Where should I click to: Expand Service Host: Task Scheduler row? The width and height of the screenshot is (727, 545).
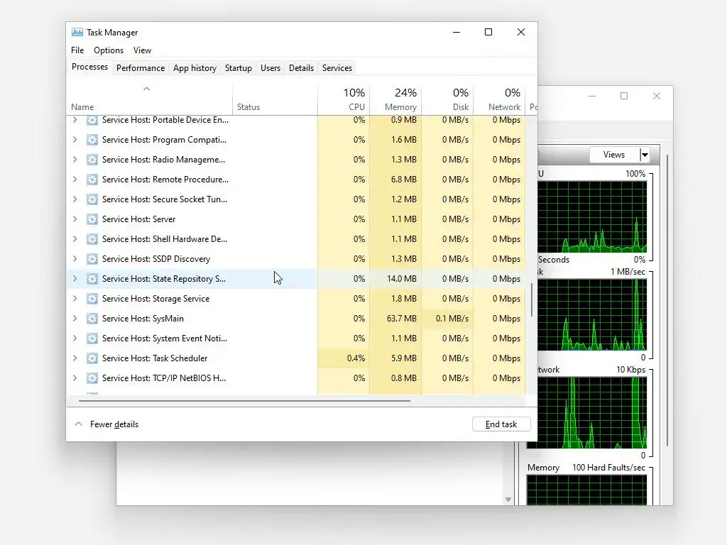pyautogui.click(x=75, y=358)
